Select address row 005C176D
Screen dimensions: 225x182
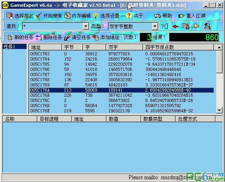tap(122, 106)
